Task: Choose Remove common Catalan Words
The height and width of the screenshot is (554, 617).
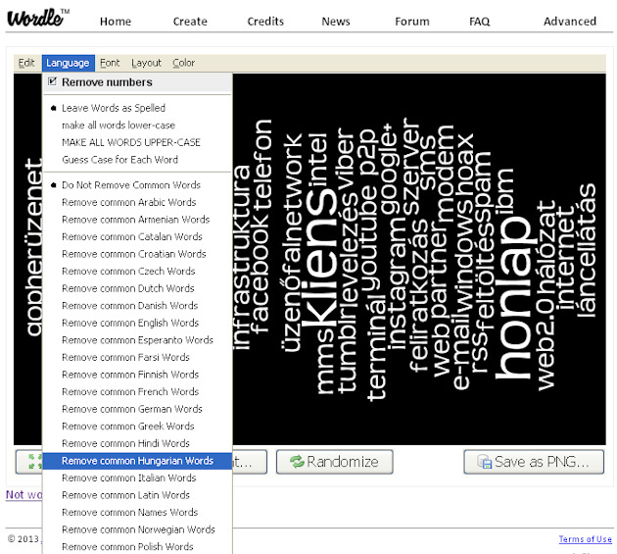Action: (x=137, y=237)
